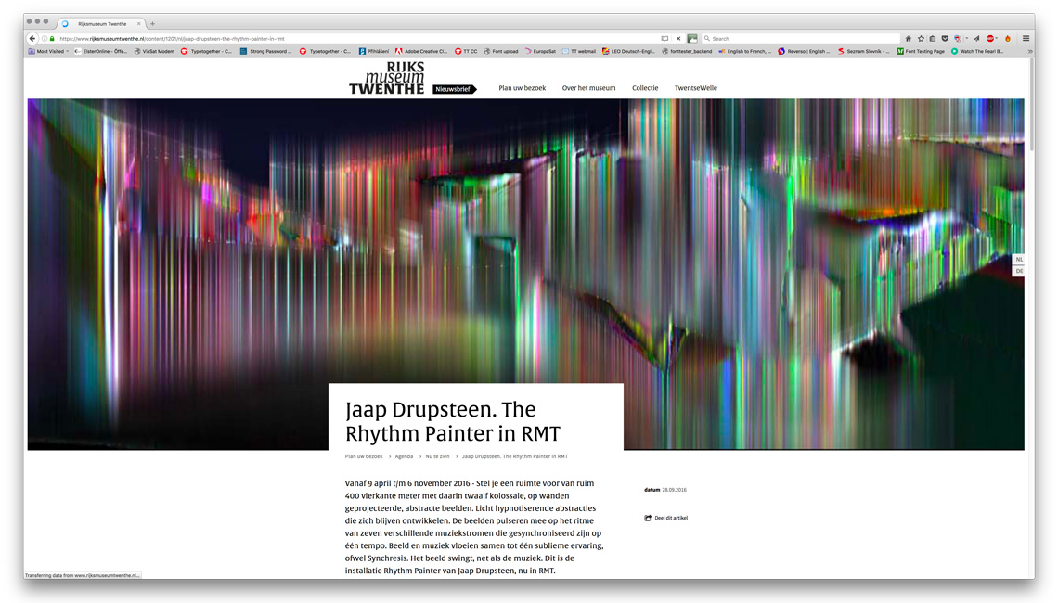Click the Deel dit artikel link
This screenshot has width=1058, height=603.
pyautogui.click(x=671, y=518)
